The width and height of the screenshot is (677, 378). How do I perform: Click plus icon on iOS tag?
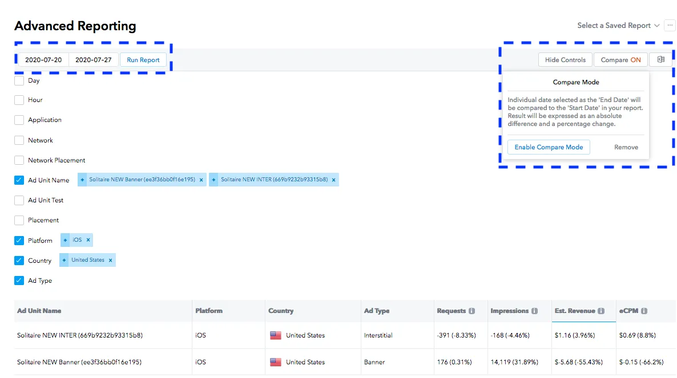[65, 240]
